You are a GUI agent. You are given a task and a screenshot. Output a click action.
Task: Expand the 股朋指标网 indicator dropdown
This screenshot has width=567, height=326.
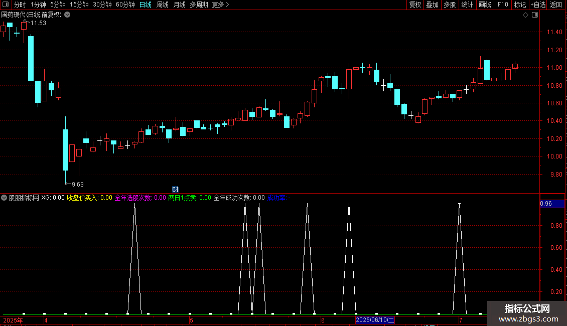click(x=4, y=198)
